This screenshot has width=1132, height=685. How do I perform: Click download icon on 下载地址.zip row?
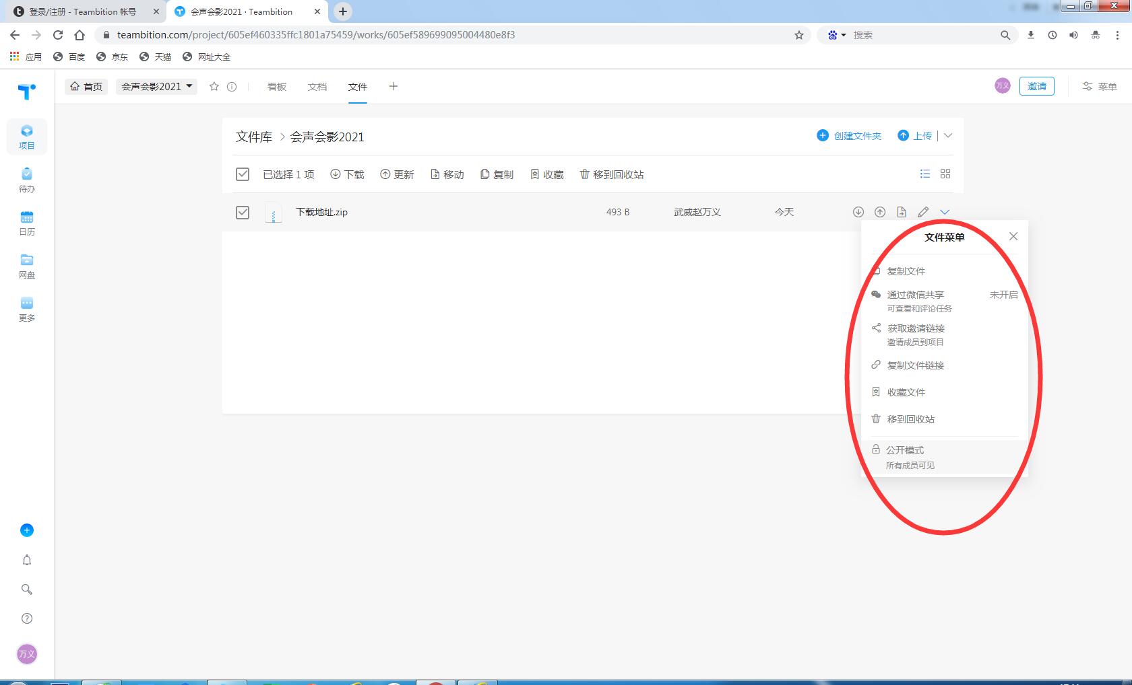858,212
